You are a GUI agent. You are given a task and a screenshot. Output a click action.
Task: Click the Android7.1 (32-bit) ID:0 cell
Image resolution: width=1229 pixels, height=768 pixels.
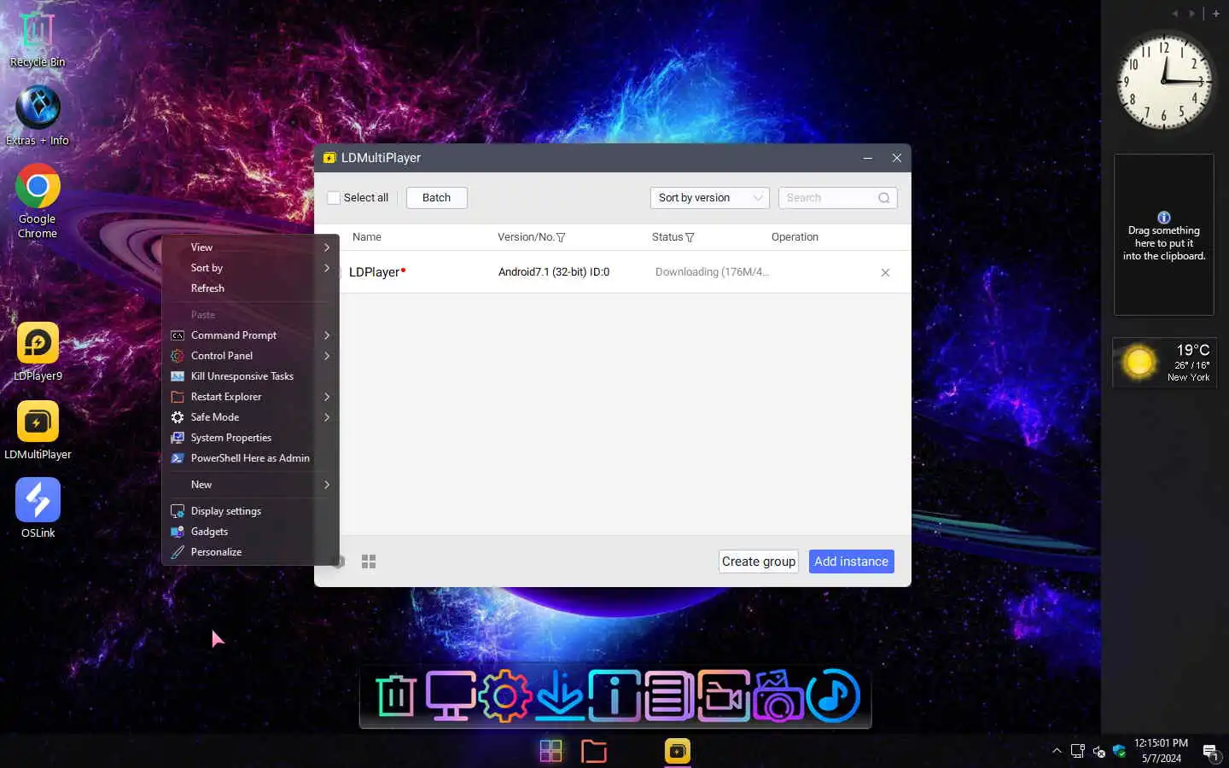[x=554, y=272]
